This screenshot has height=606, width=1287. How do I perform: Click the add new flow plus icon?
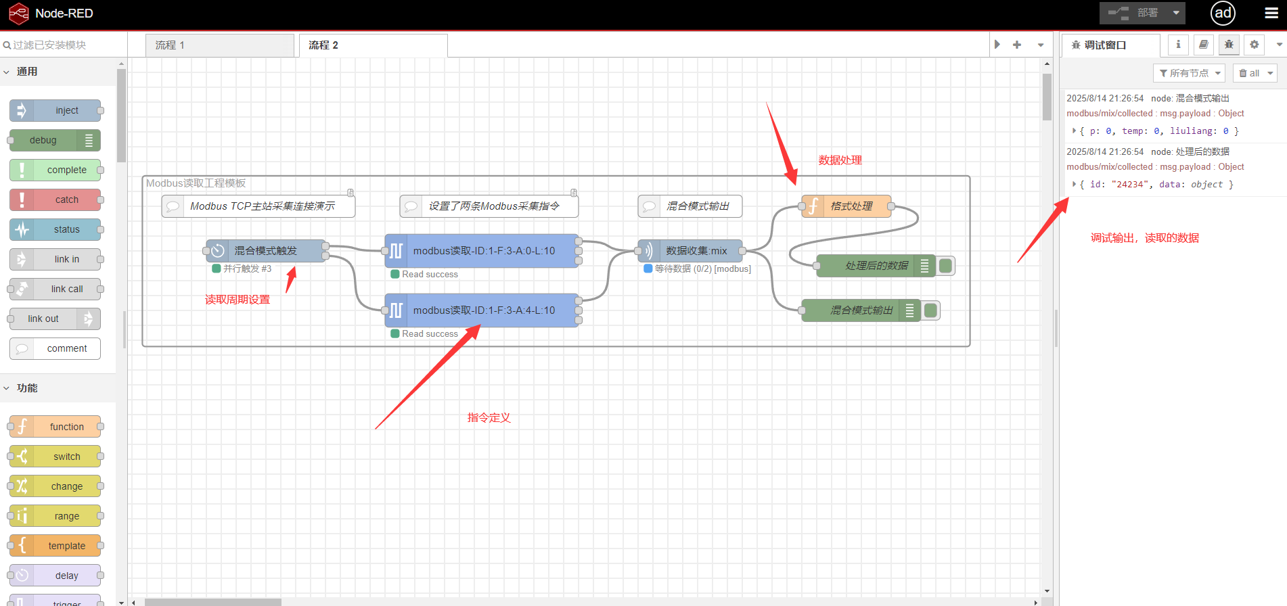(1016, 45)
